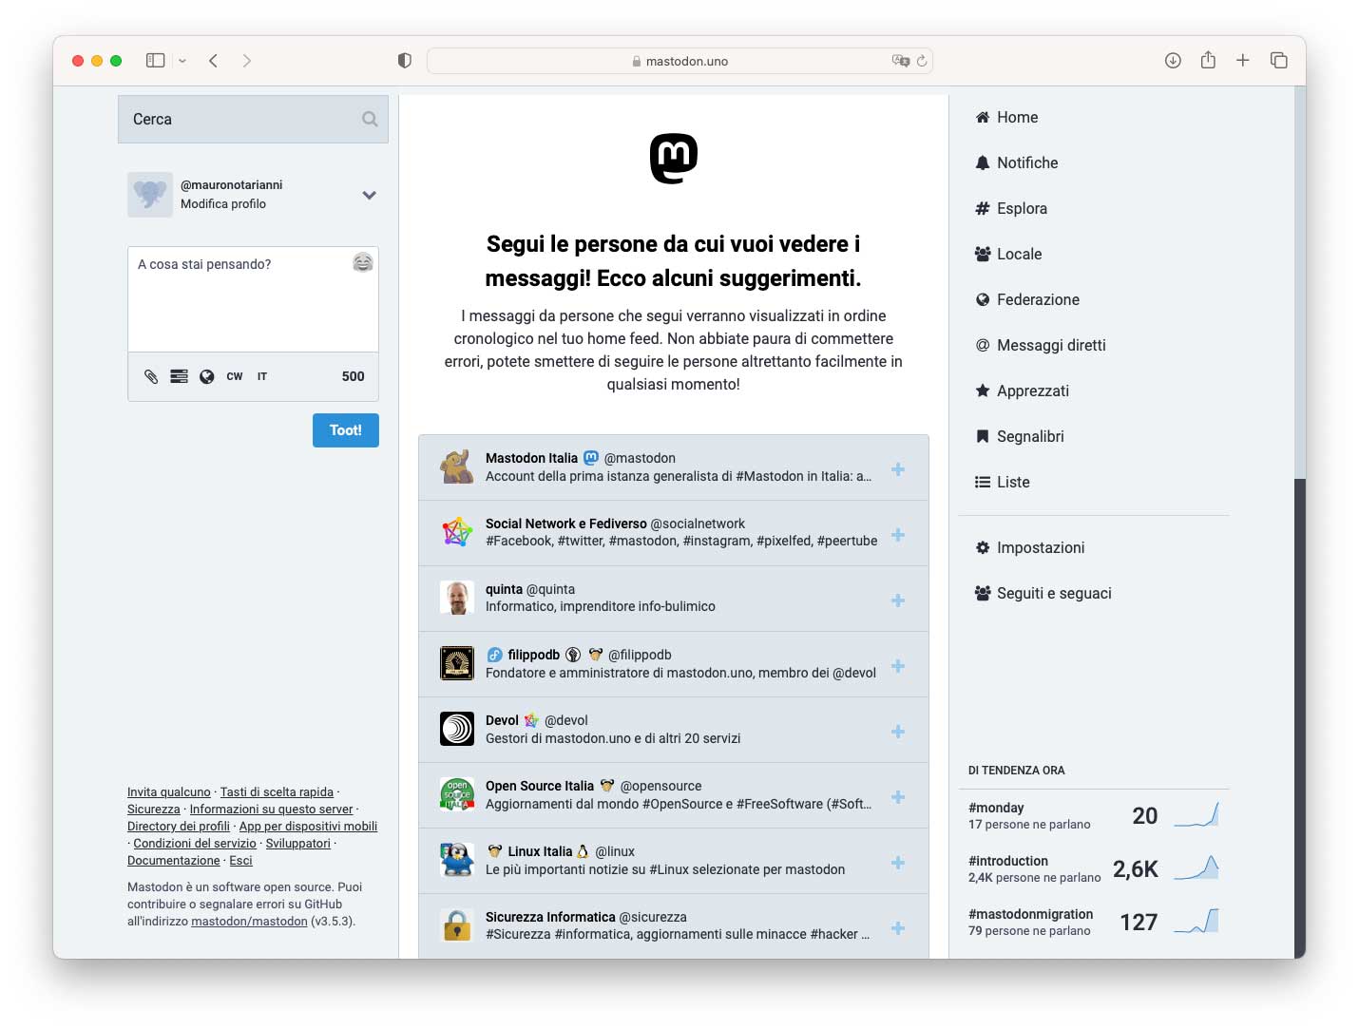Image resolution: width=1359 pixels, height=1029 pixels.
Task: Toggle Safari sidebar button
Action: coord(156,61)
